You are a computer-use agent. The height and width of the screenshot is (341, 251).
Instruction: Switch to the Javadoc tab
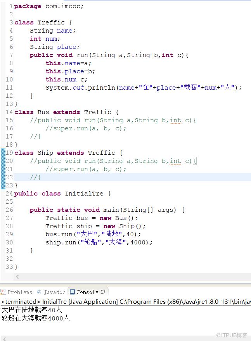pos(52,292)
